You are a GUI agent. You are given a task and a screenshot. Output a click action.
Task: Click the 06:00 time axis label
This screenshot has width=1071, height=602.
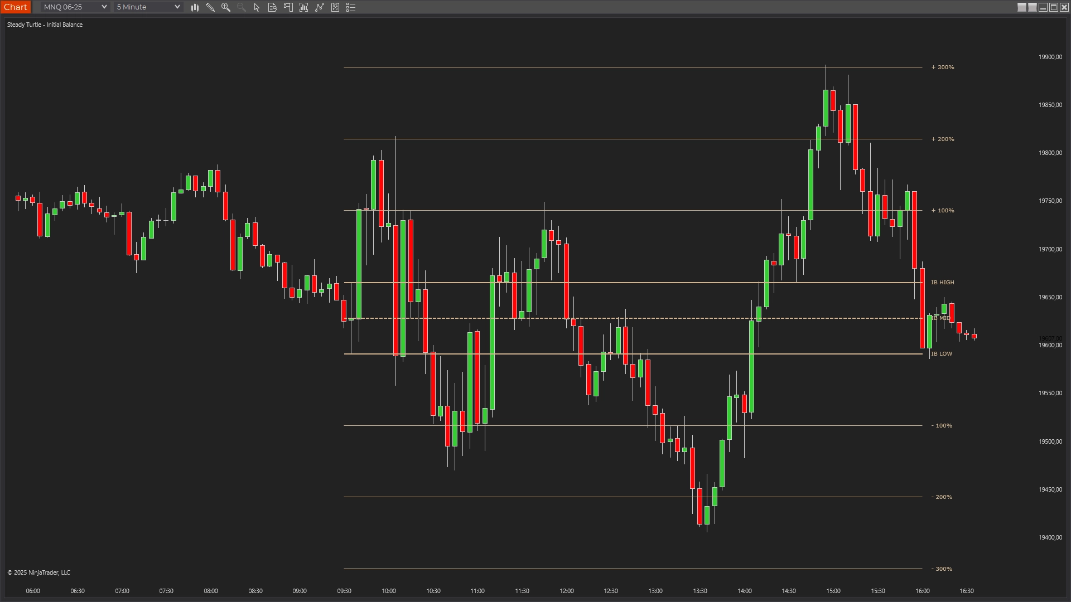pyautogui.click(x=33, y=591)
